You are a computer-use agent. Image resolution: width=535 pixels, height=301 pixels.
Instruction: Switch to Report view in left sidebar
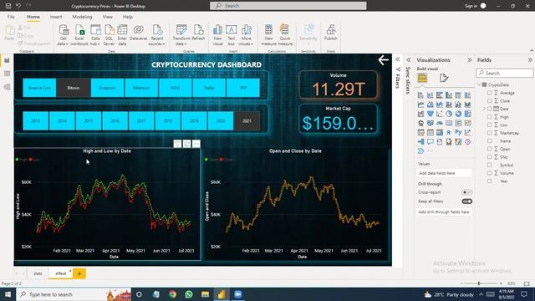(x=7, y=60)
